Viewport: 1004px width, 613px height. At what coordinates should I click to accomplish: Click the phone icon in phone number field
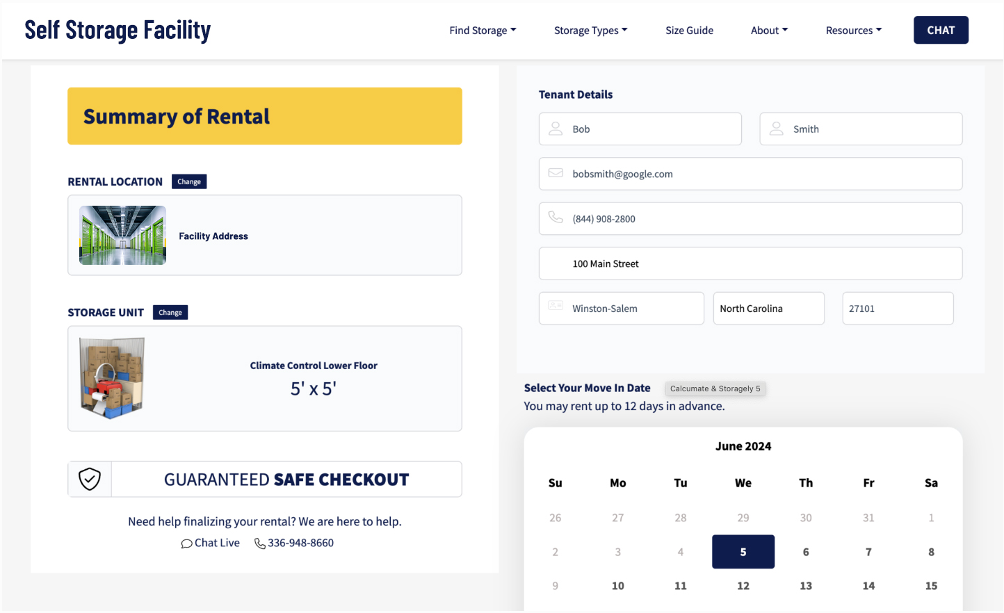coord(556,218)
